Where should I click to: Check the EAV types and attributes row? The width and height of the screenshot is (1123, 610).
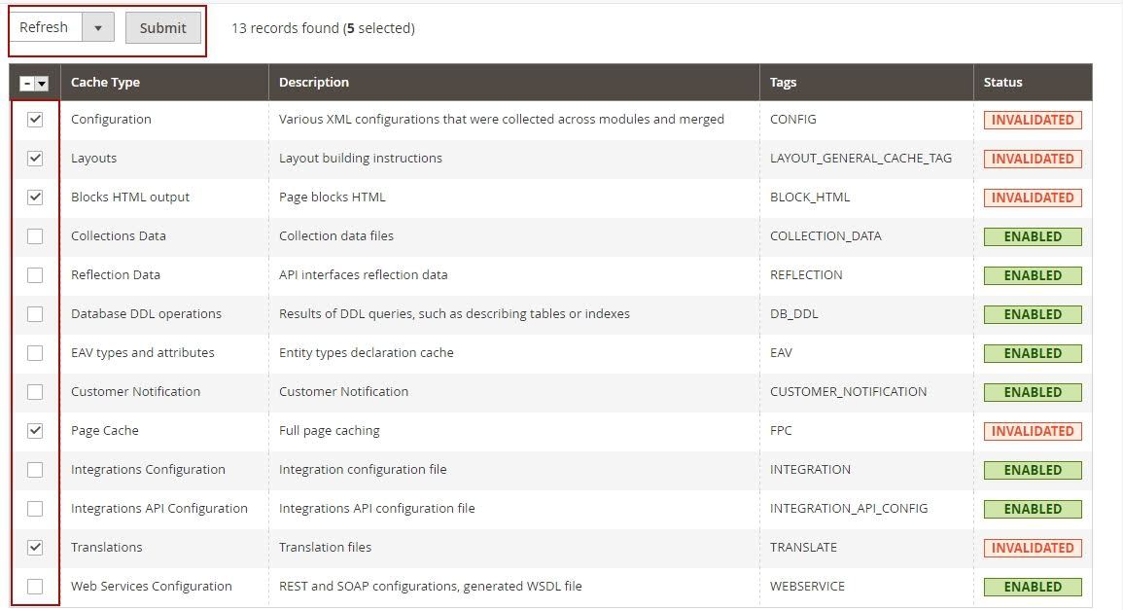[35, 352]
